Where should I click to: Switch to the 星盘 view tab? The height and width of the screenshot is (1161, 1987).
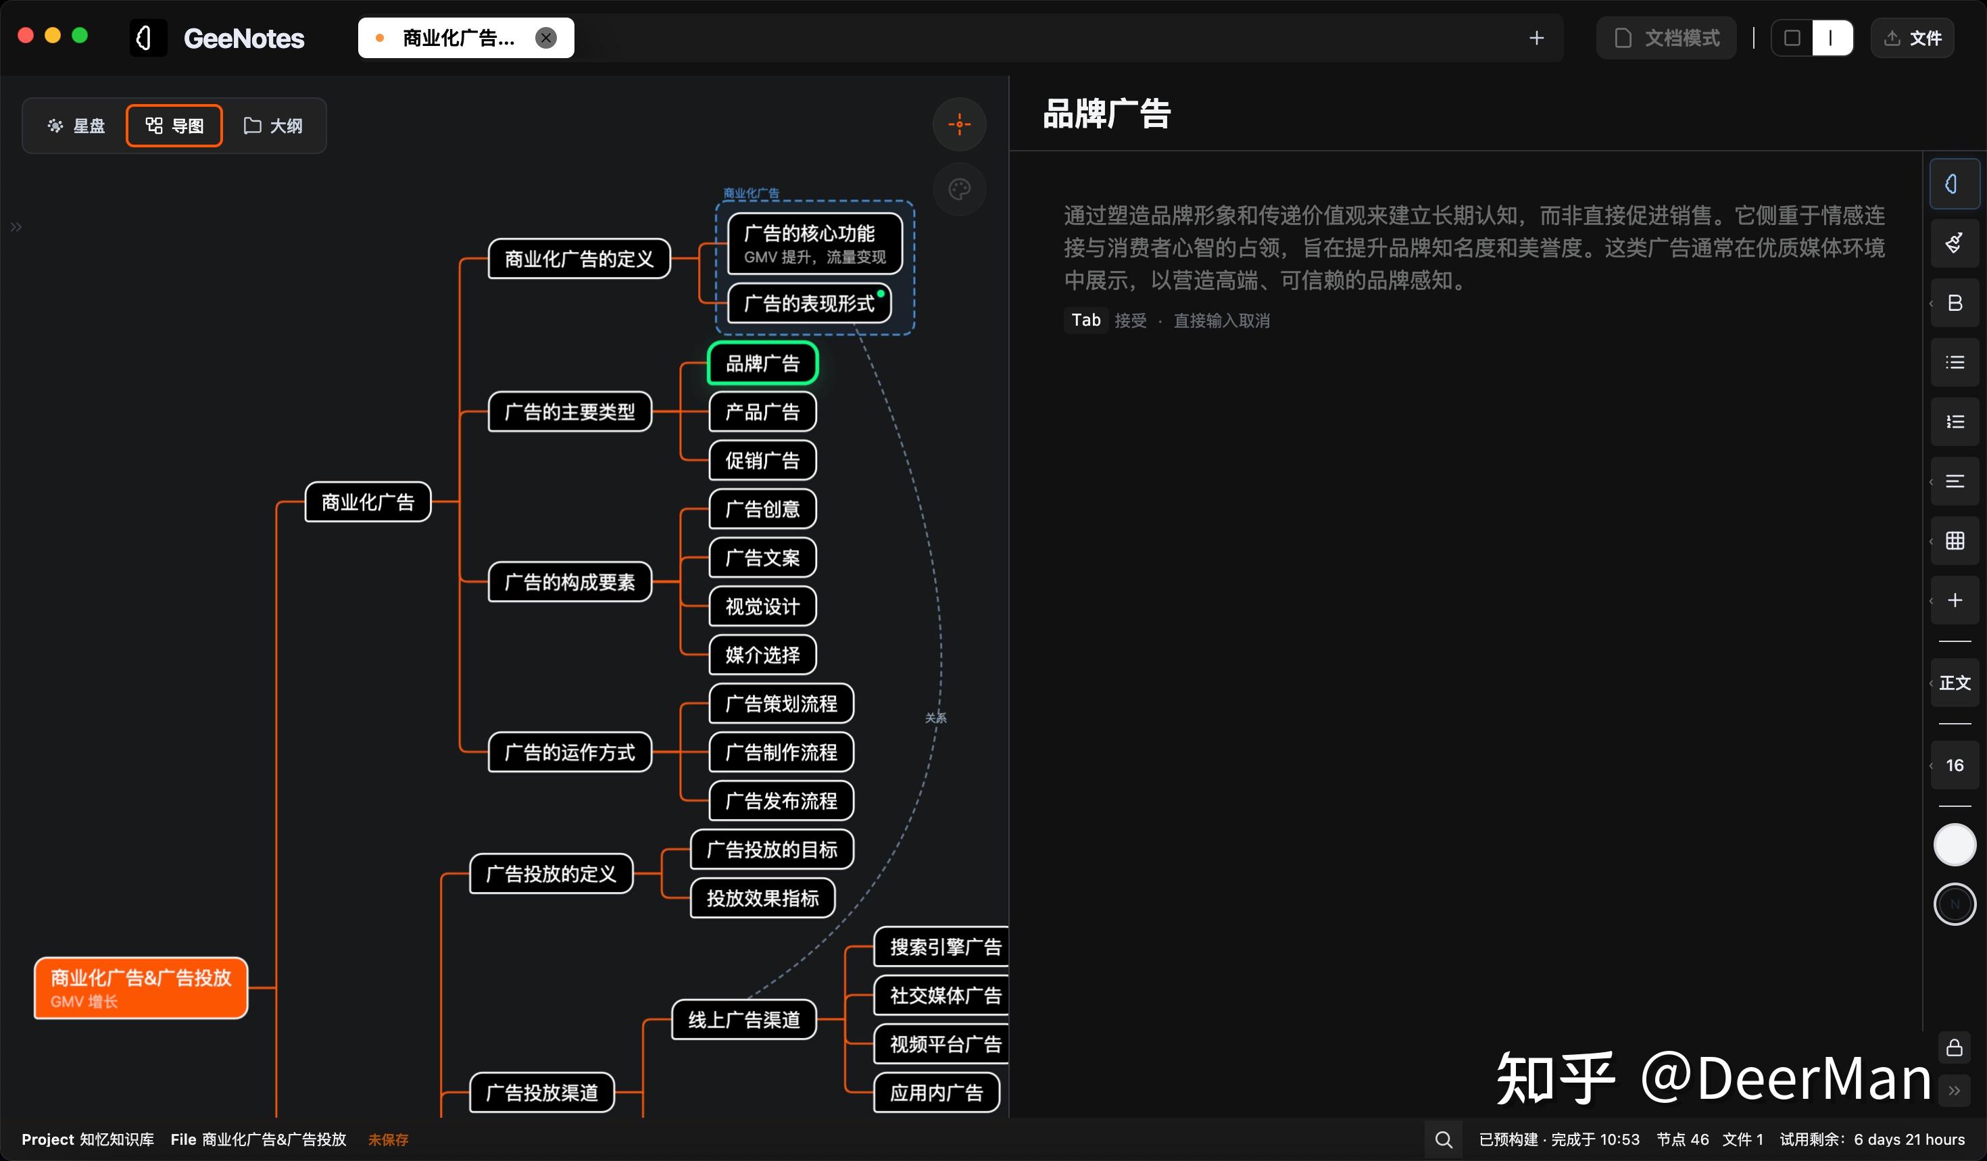(x=76, y=126)
